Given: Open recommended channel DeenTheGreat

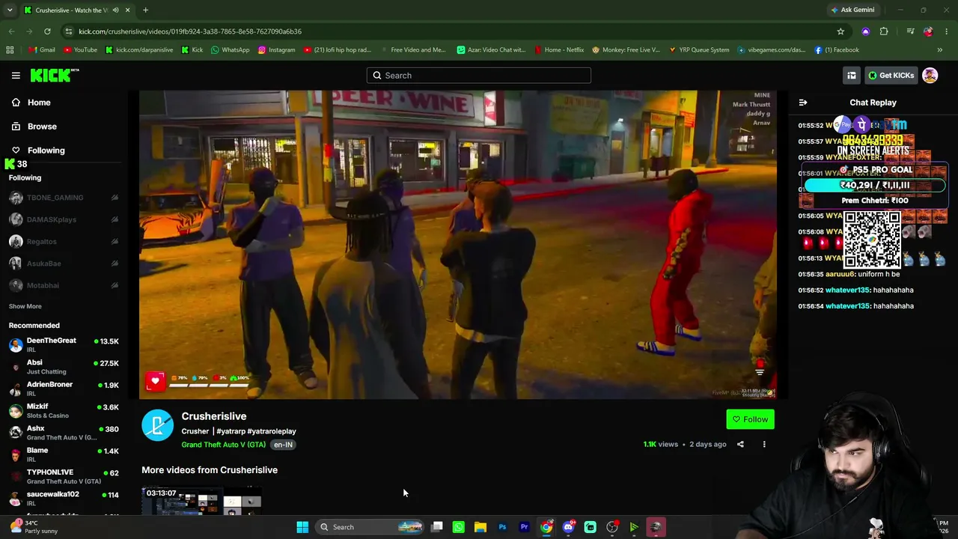Looking at the screenshot, I should 64,345.
